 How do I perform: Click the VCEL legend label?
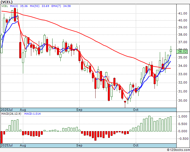(4, 6)
